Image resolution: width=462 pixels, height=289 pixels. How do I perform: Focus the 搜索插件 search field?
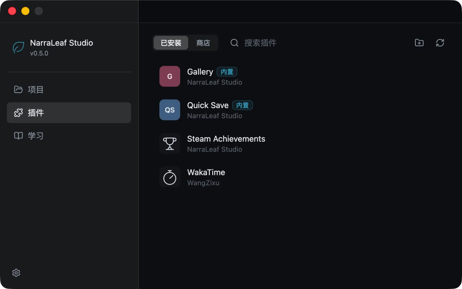(260, 43)
